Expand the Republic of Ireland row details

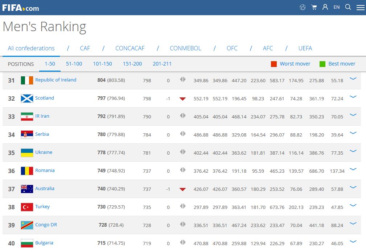353,79
